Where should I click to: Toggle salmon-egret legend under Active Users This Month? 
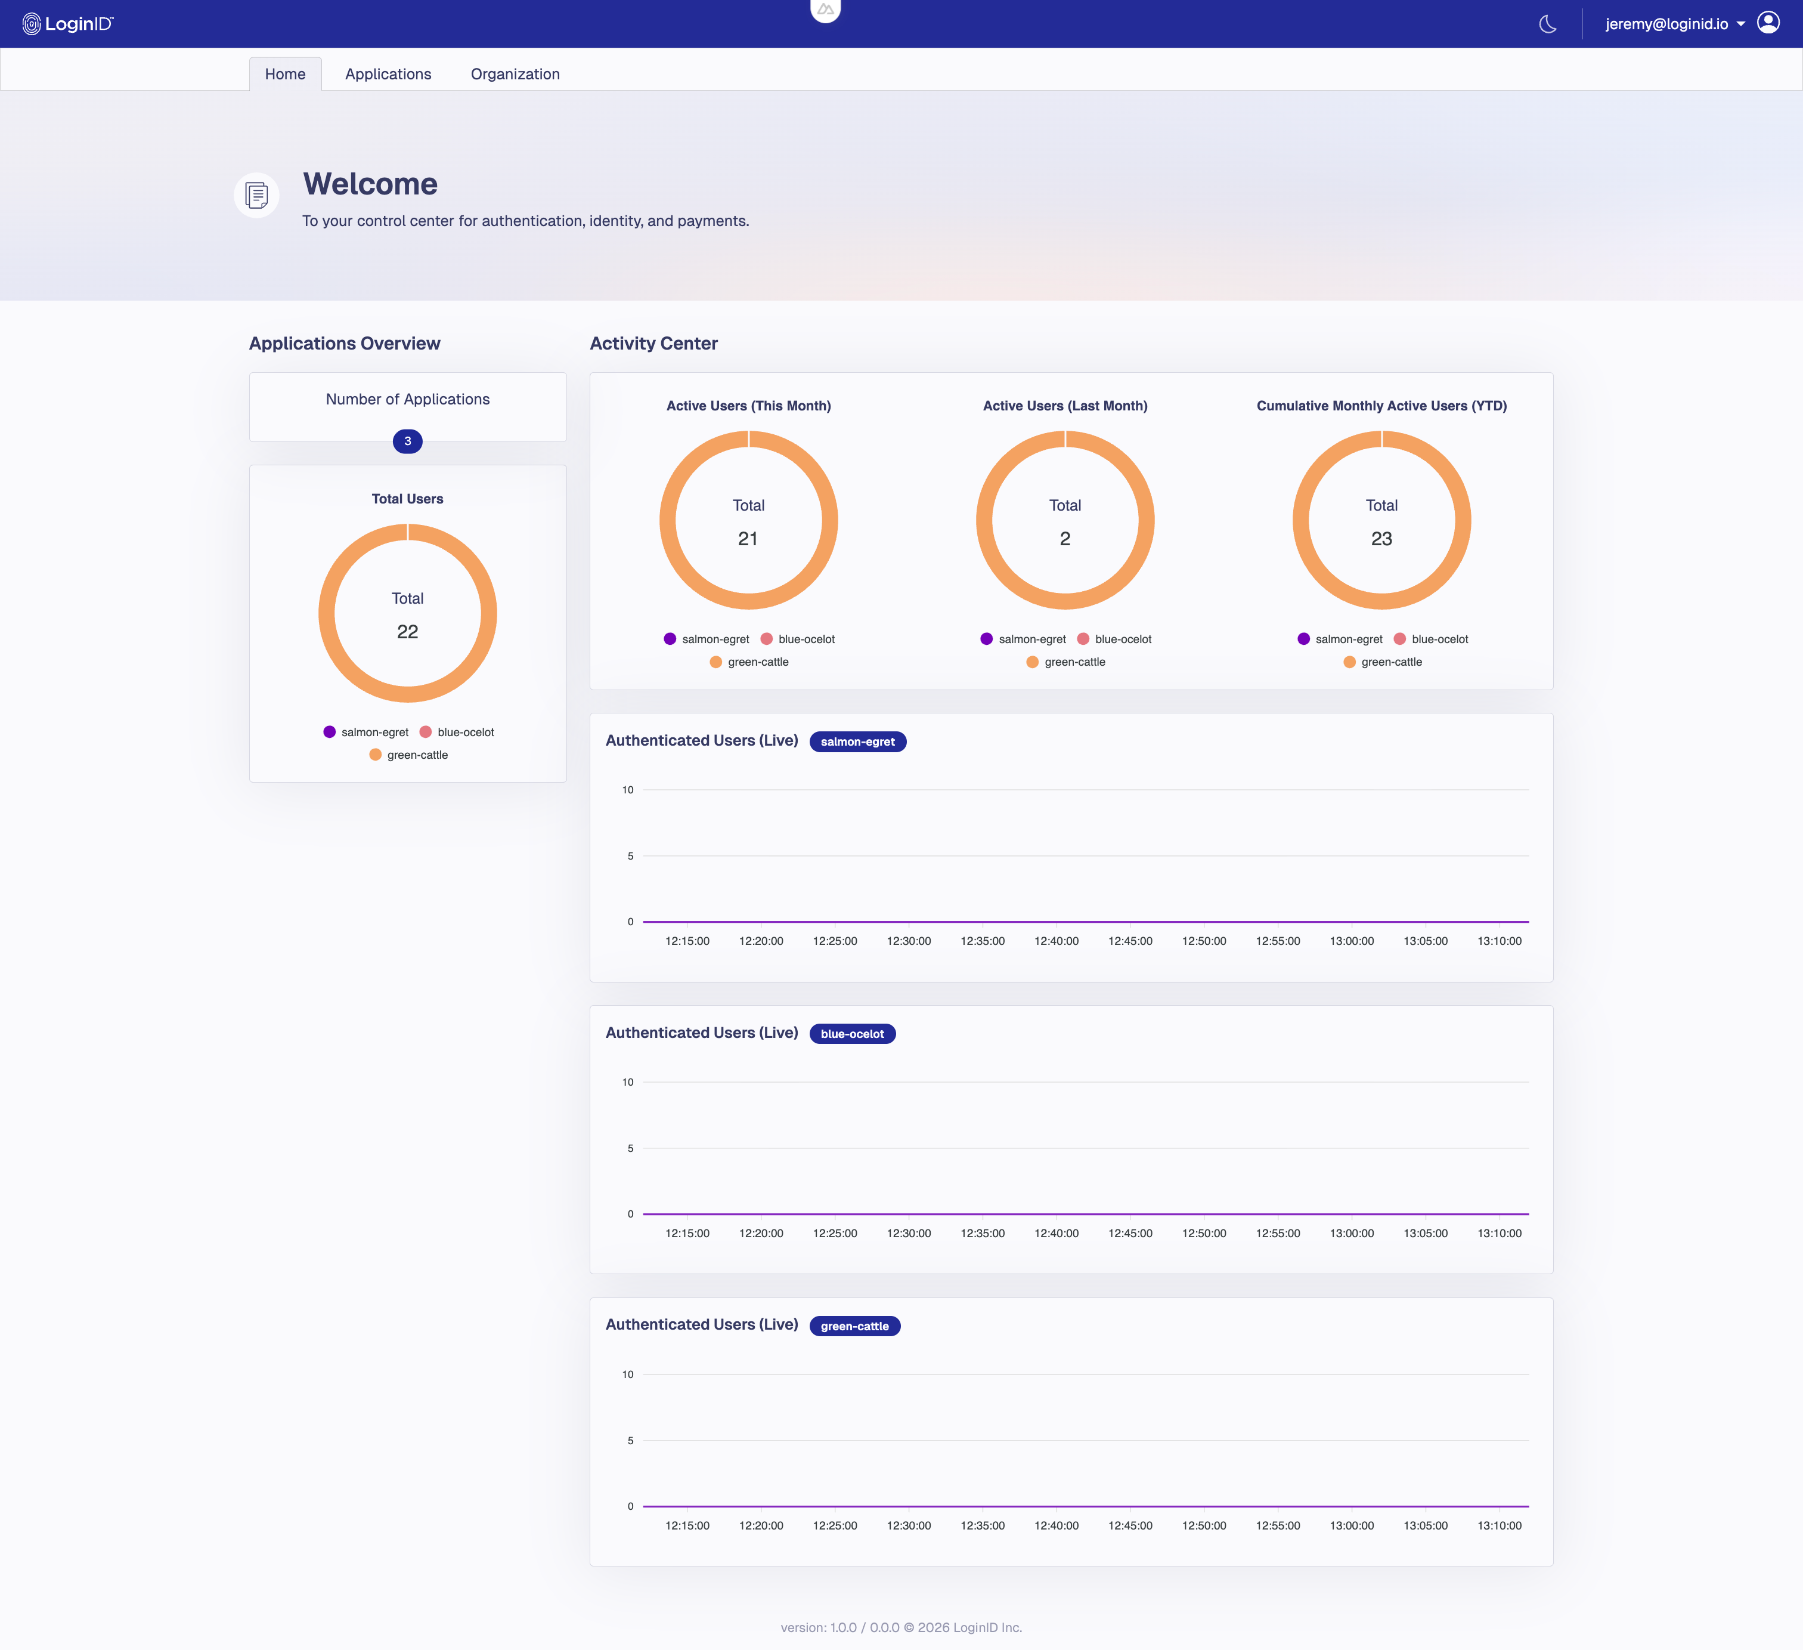coord(707,639)
